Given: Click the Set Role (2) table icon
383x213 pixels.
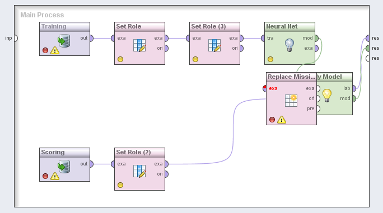Looking at the screenshot, I should point(139,171).
